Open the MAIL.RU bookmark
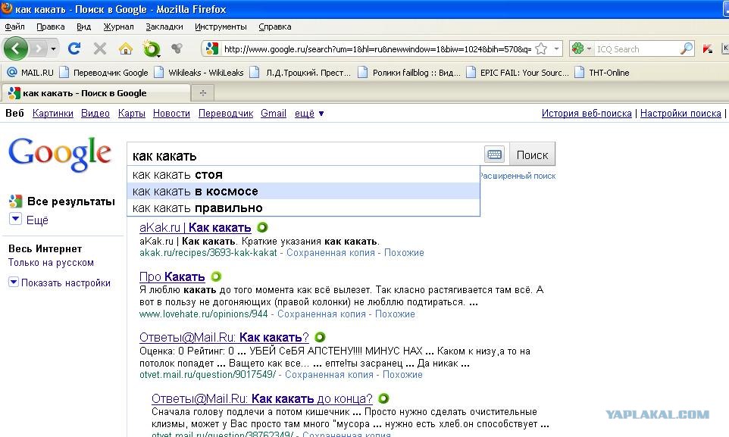The width and height of the screenshot is (729, 437). click(x=30, y=73)
